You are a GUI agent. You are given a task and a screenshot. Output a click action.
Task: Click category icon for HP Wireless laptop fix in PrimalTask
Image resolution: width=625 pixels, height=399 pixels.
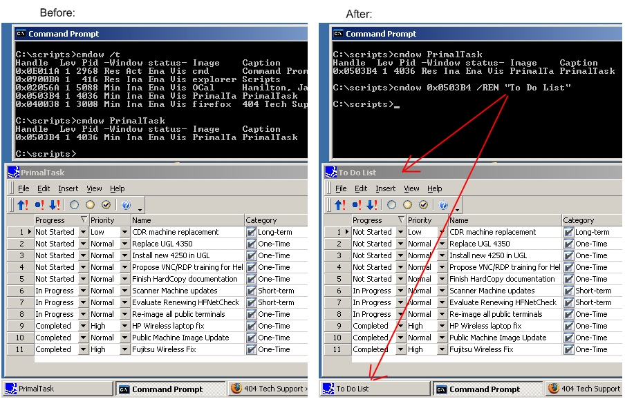(x=251, y=327)
